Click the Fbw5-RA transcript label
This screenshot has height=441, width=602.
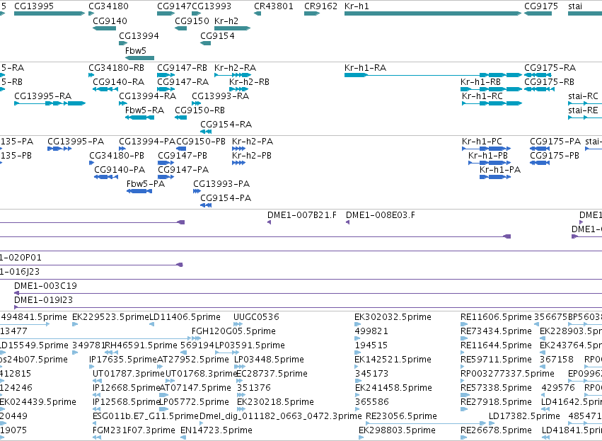tap(145, 110)
